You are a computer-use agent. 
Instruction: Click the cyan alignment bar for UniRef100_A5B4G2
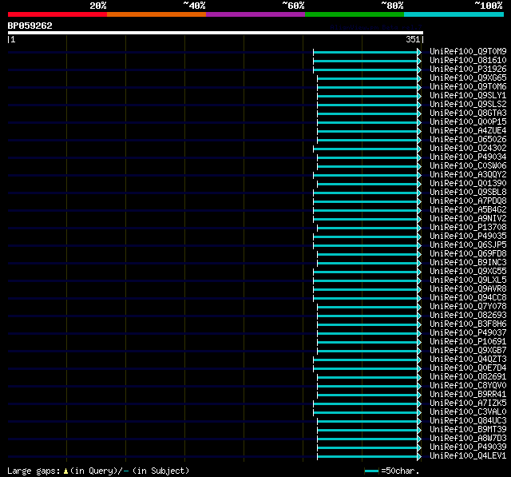(366, 211)
